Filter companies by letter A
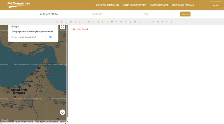224x124 pixels. coord(57,22)
